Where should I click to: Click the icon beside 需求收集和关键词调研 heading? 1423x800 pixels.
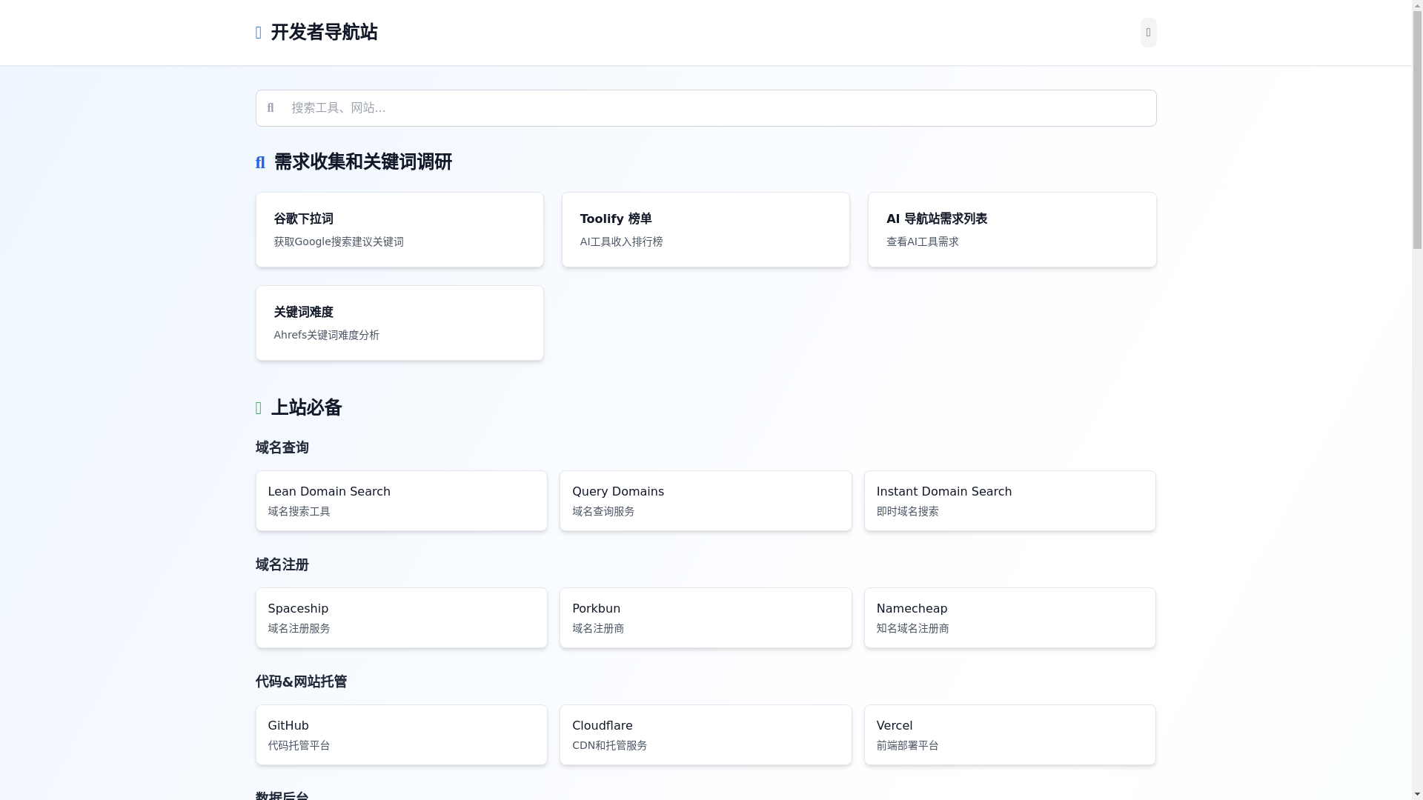pos(260,162)
